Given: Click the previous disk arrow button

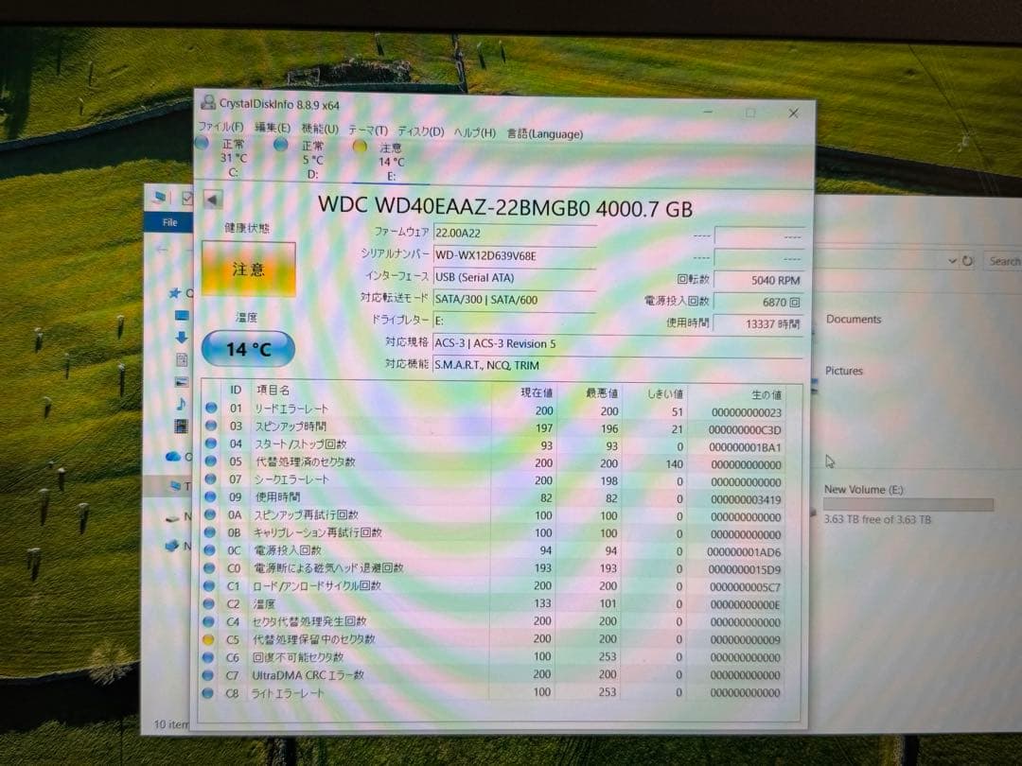Looking at the screenshot, I should tap(213, 200).
